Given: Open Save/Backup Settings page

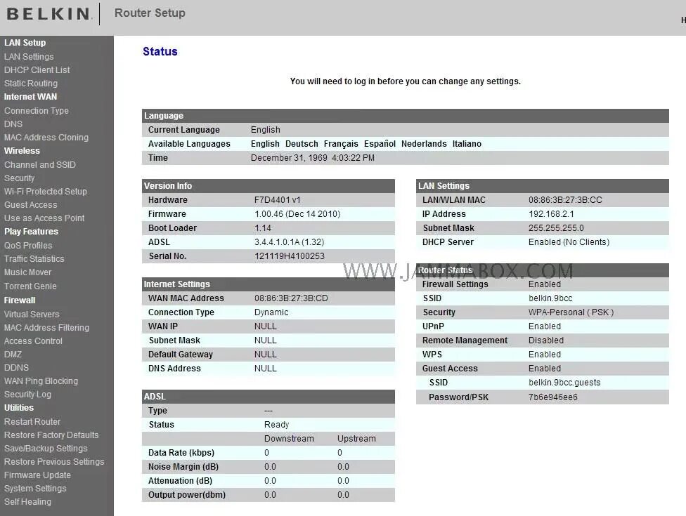Looking at the screenshot, I should tap(46, 449).
